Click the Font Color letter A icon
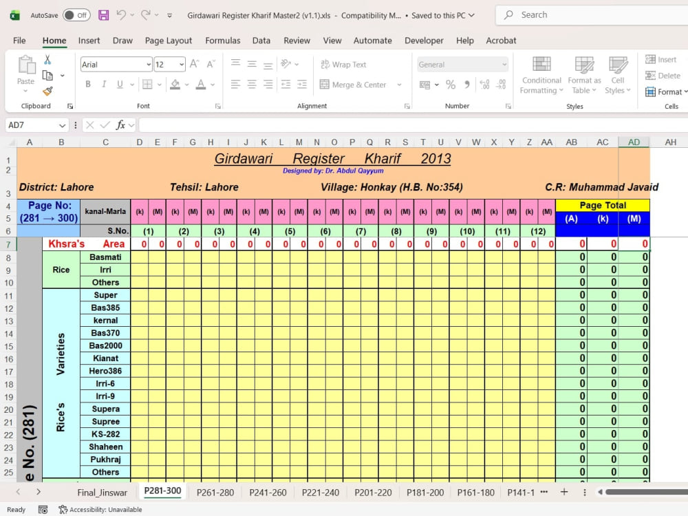The height and width of the screenshot is (516, 688). [x=200, y=84]
